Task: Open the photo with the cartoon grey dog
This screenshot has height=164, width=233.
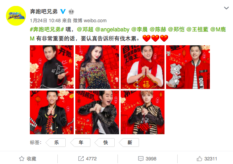Action: click(188, 67)
